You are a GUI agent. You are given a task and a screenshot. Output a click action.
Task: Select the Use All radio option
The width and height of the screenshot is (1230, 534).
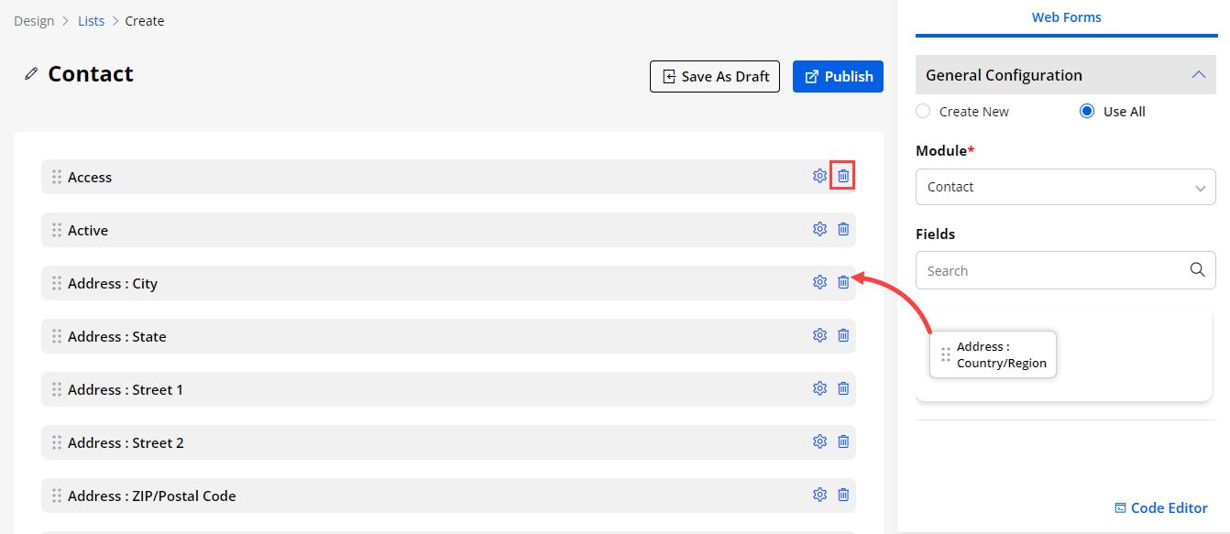[x=1087, y=112]
